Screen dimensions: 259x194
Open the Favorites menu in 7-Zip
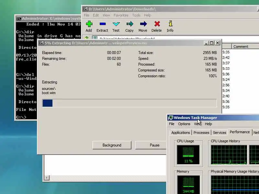pos(121,15)
